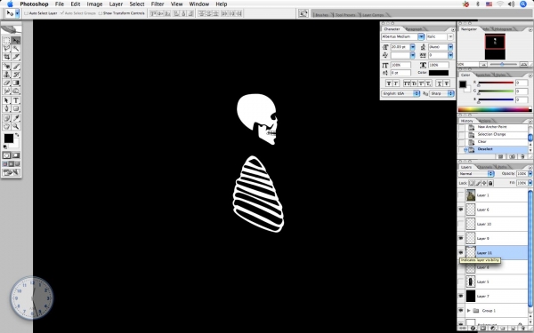Click the Faux Bold button in Character panel
The image size is (534, 333).
[x=389, y=83]
